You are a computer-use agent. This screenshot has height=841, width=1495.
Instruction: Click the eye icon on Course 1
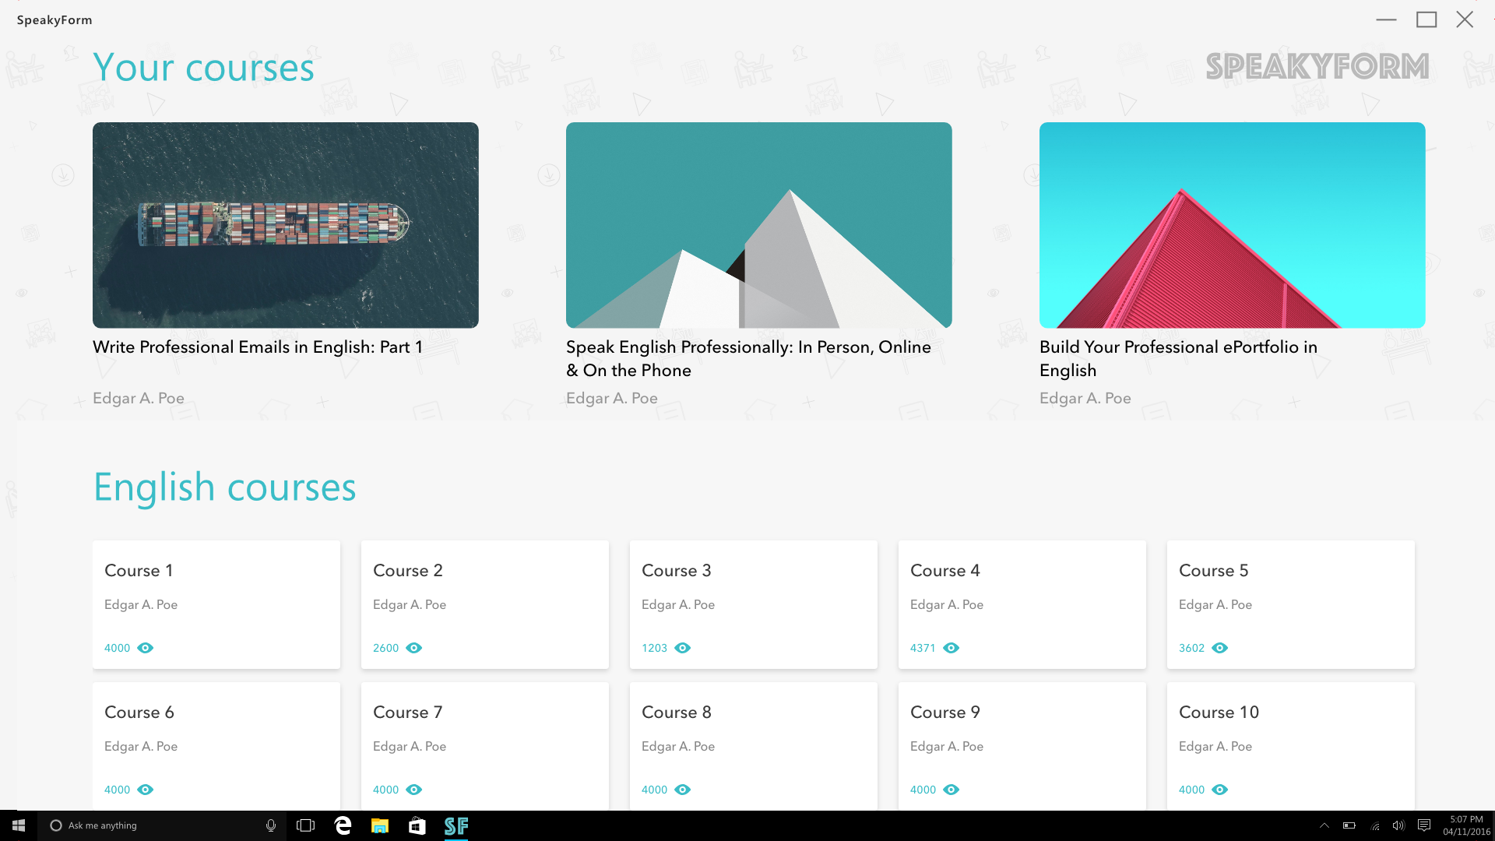[146, 648]
